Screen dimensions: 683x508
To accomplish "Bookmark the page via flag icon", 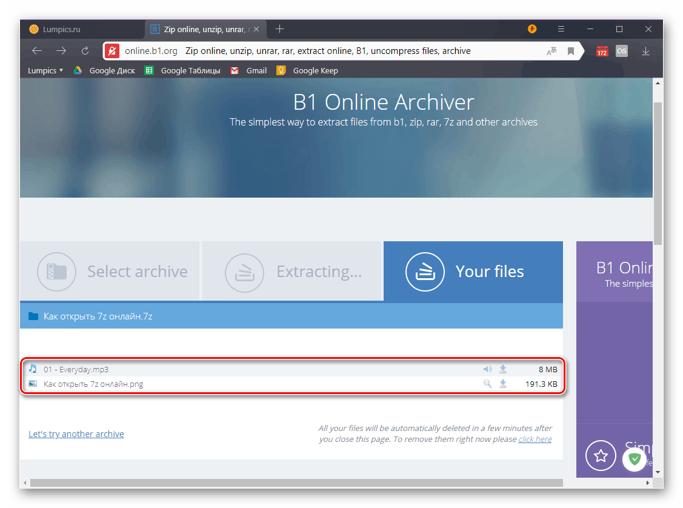I will 570,50.
